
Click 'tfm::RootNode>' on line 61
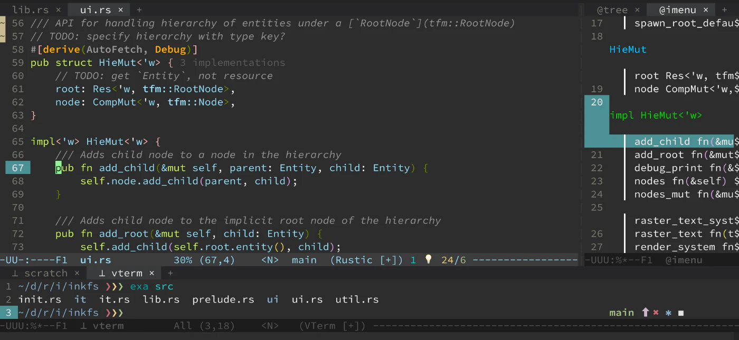pos(186,89)
